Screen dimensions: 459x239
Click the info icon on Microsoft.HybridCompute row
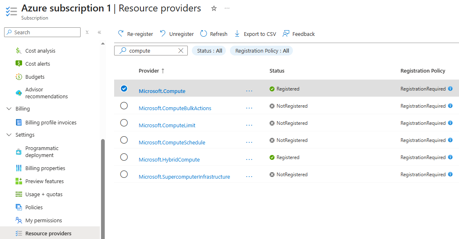(450, 157)
